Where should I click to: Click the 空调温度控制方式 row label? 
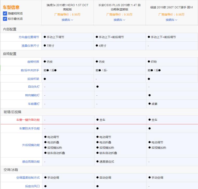(x=28, y=178)
